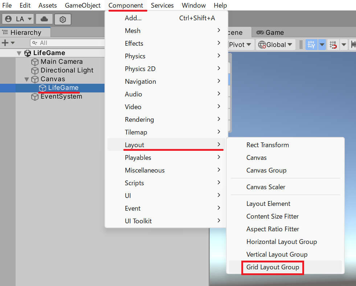This screenshot has height=286, width=356.
Task: Open the GameObject menu
Action: point(83,5)
